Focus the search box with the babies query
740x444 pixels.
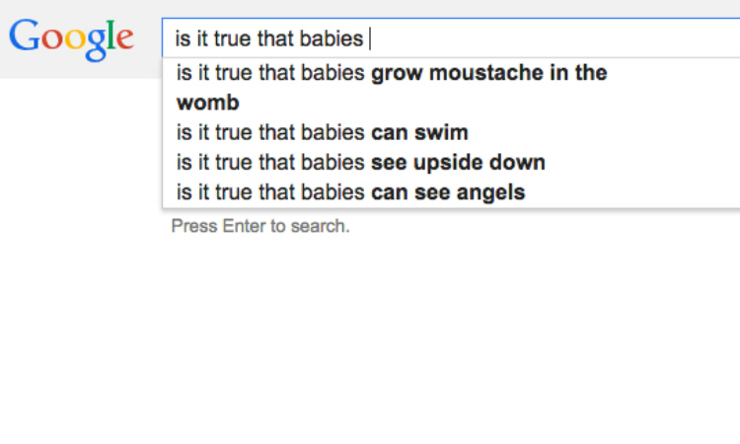451,38
